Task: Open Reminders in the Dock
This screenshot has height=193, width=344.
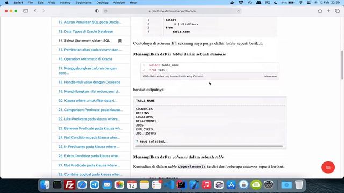Action: pos(156,185)
